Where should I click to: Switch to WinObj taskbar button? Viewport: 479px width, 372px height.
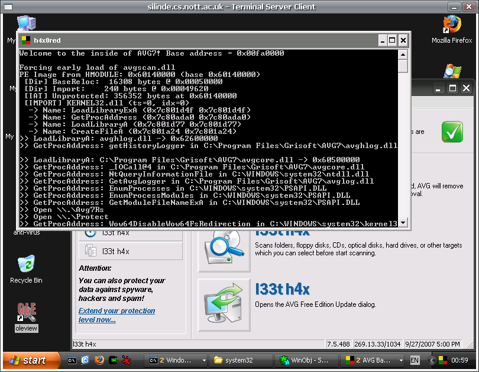(306, 360)
